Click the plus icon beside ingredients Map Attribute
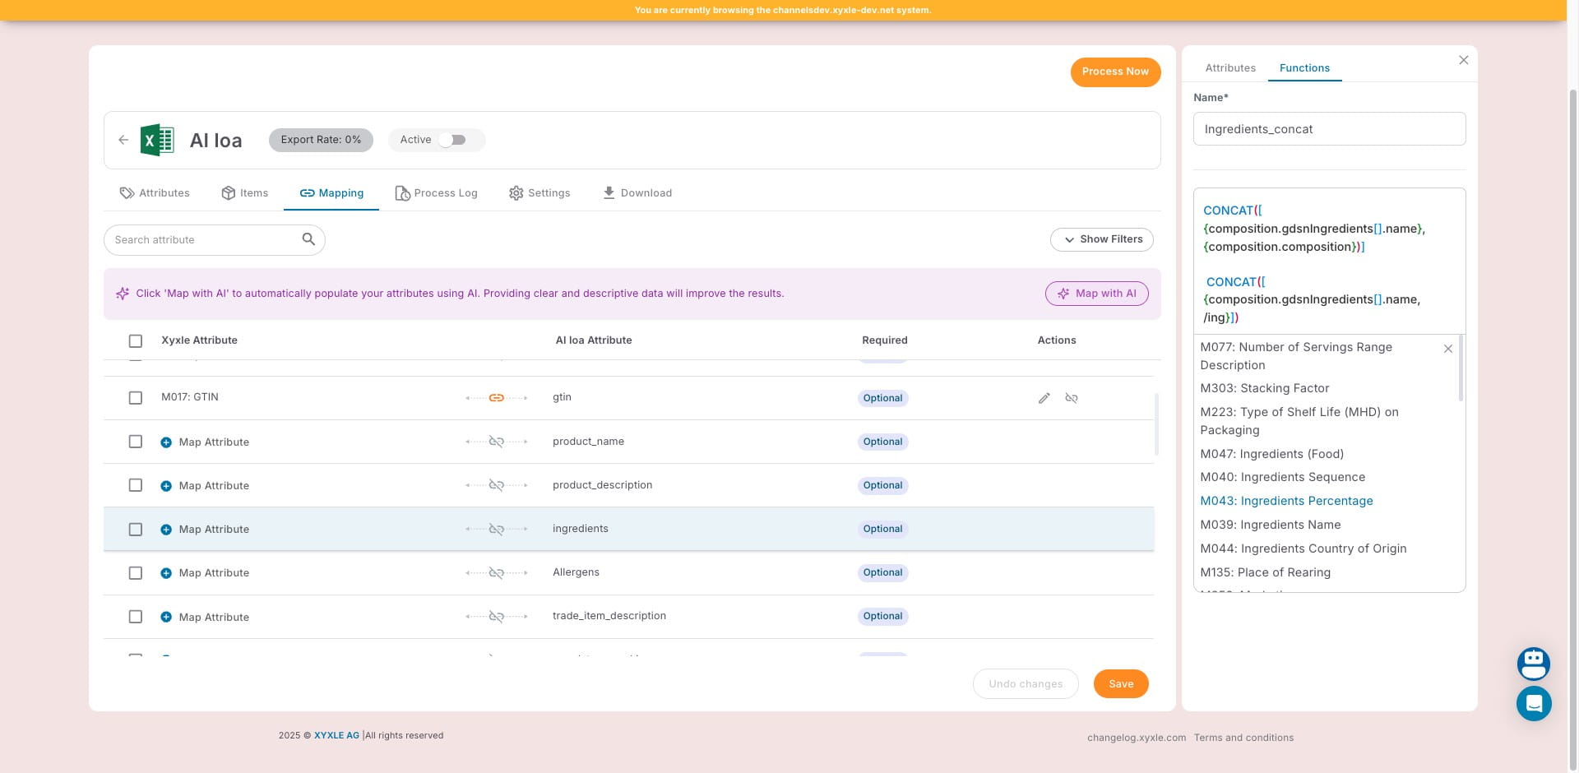The image size is (1579, 773). click(x=166, y=530)
